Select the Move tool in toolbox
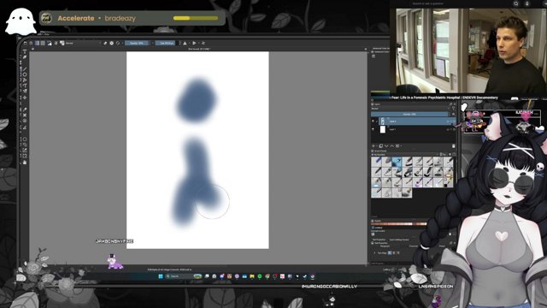 pos(25,98)
